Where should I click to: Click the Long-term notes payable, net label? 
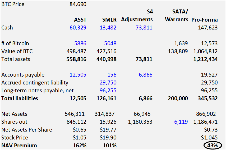pos(38,91)
